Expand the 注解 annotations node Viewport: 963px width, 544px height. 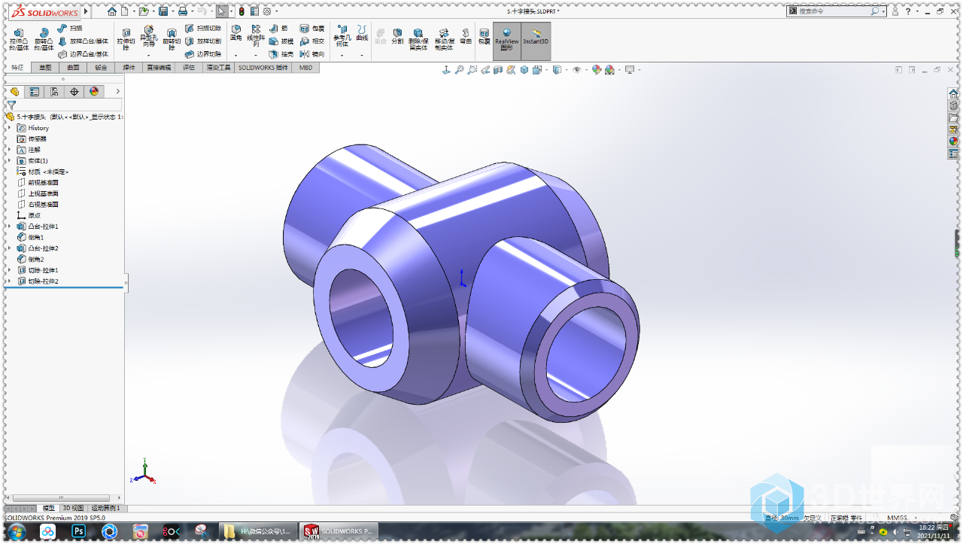tap(10, 150)
